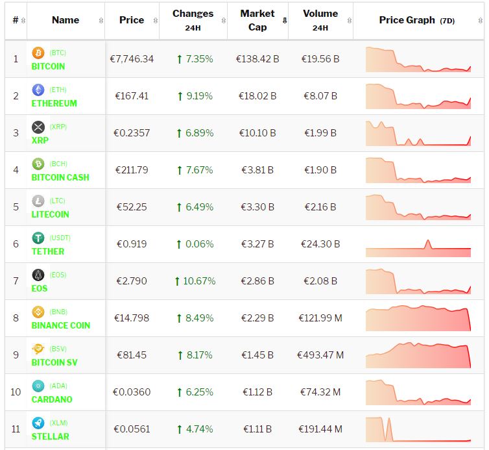
Task: Click the EOS logo icon
Action: pos(38,275)
